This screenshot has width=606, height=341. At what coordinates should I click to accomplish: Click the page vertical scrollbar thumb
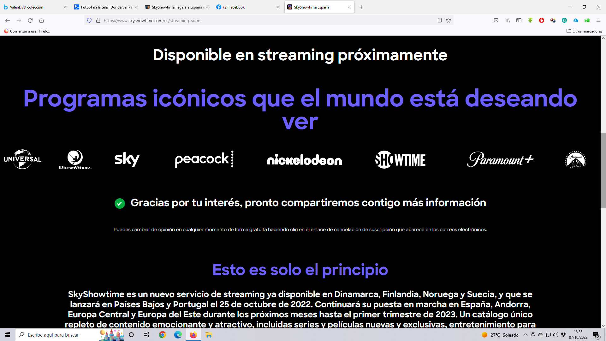tap(603, 170)
